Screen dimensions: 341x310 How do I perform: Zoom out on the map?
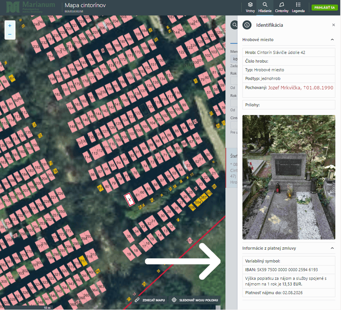tap(10, 34)
